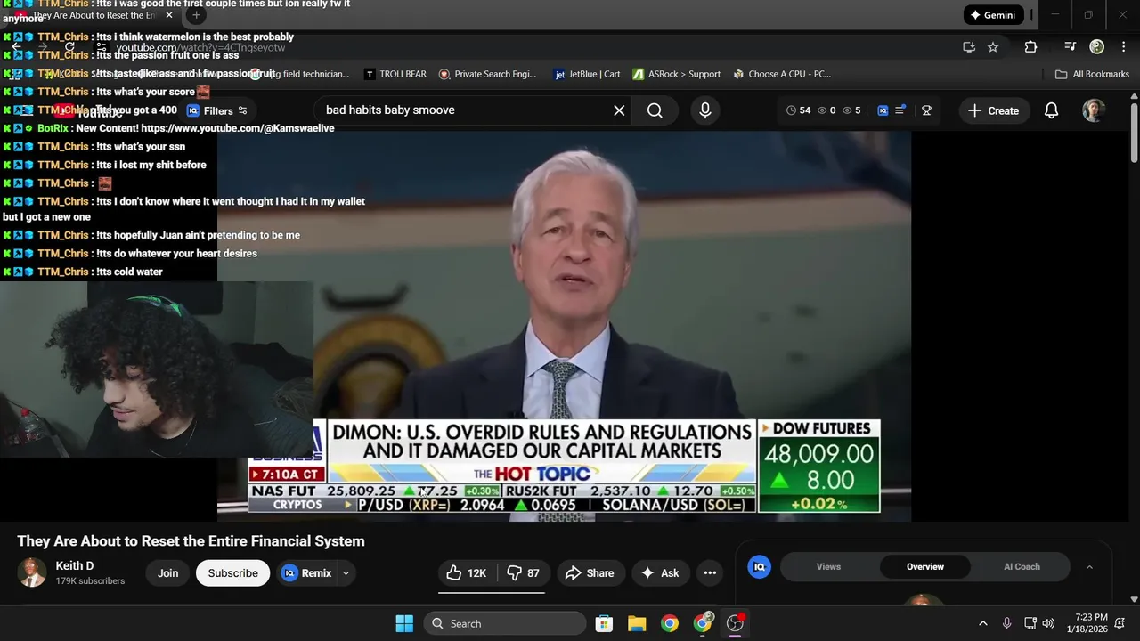This screenshot has width=1140, height=641.
Task: Click the eye stat showing 5
Action: coord(851,110)
